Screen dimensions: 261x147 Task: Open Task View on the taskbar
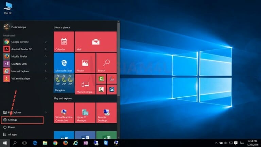[x=24, y=143]
